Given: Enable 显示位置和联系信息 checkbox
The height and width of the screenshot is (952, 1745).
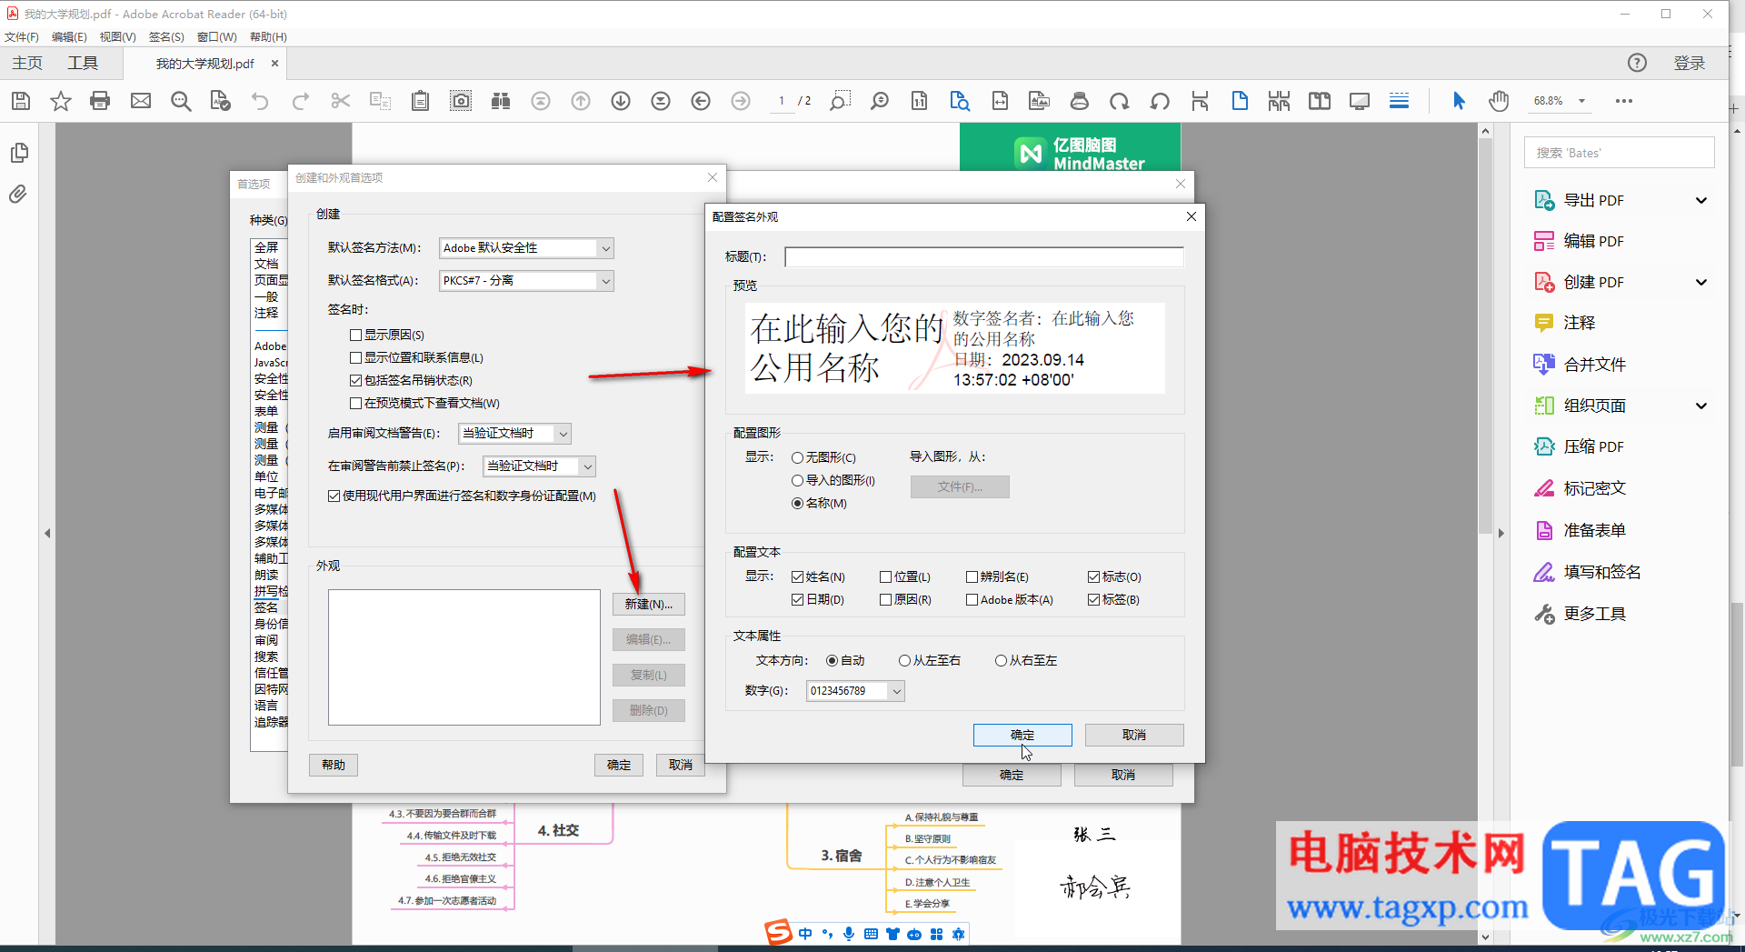Looking at the screenshot, I should [x=356, y=358].
